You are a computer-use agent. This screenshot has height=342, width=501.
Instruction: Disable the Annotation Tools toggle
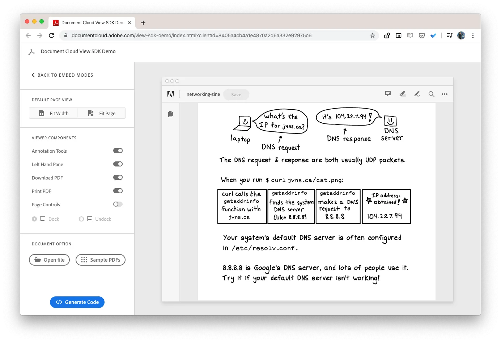(118, 151)
